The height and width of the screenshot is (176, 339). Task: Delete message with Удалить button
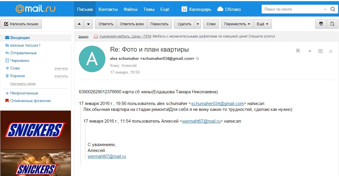pyautogui.click(x=185, y=24)
